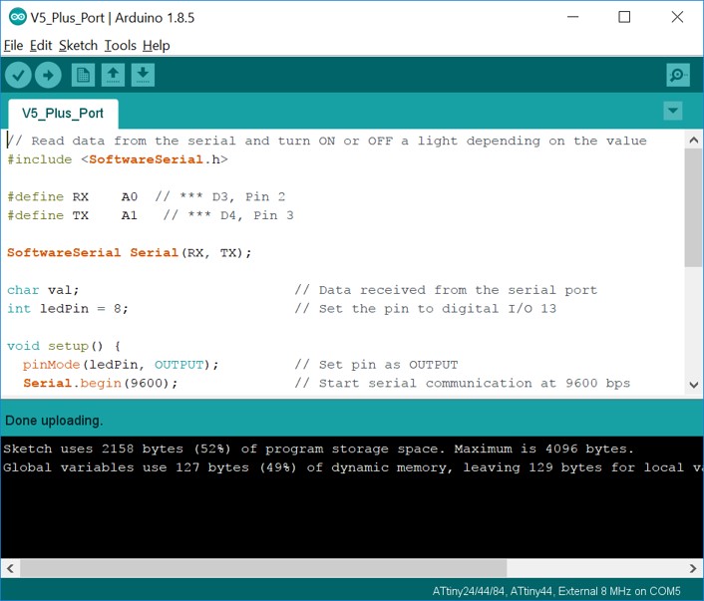Select the V5_Plus_Port sketch tab
704x601 pixels.
click(x=63, y=113)
